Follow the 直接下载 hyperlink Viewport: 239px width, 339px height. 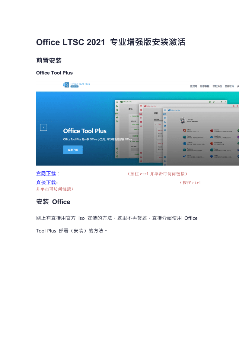click(x=46, y=182)
